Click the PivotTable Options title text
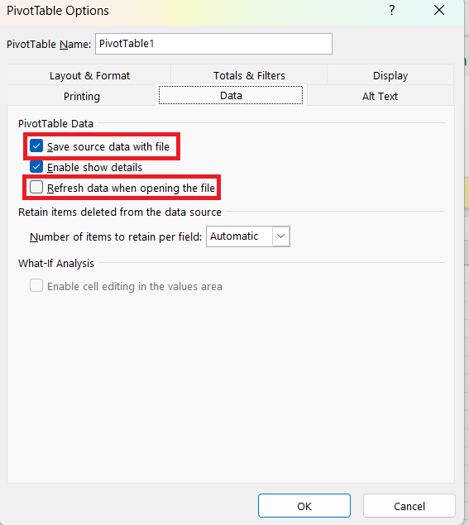 click(58, 11)
